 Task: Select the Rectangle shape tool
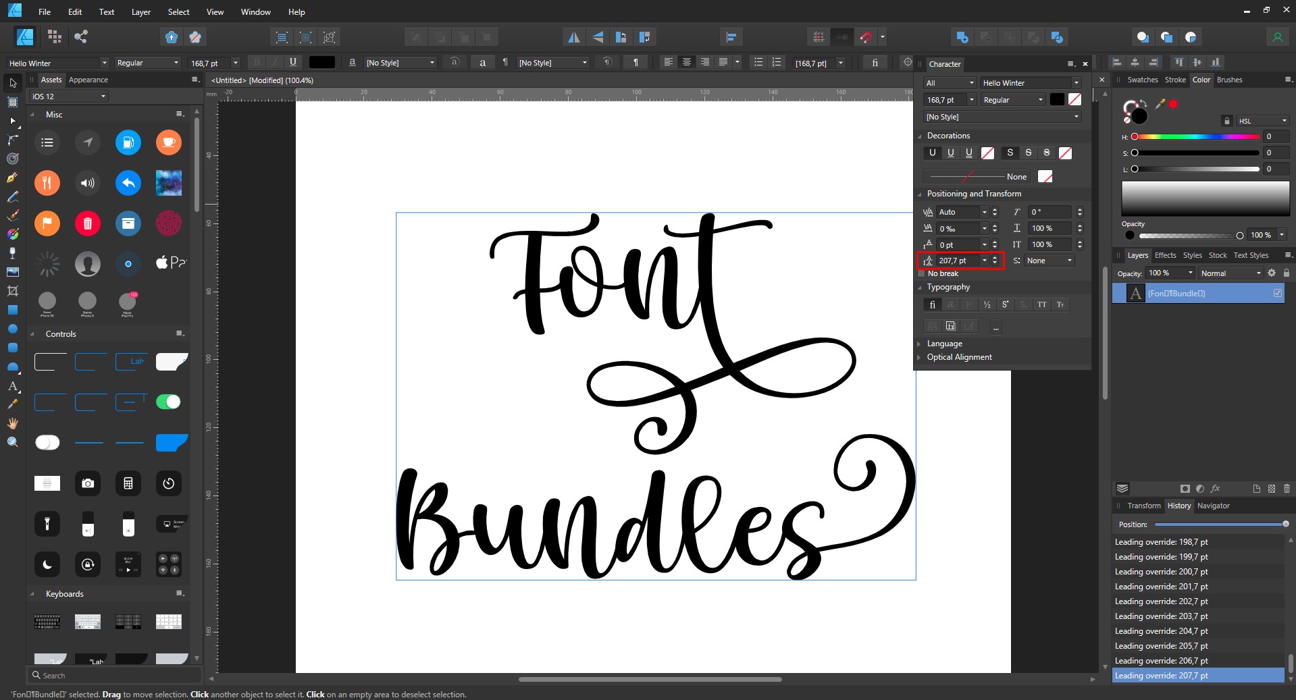coord(13,310)
